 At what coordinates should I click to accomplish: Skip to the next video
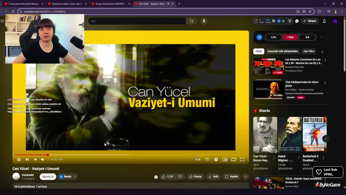pos(27,160)
